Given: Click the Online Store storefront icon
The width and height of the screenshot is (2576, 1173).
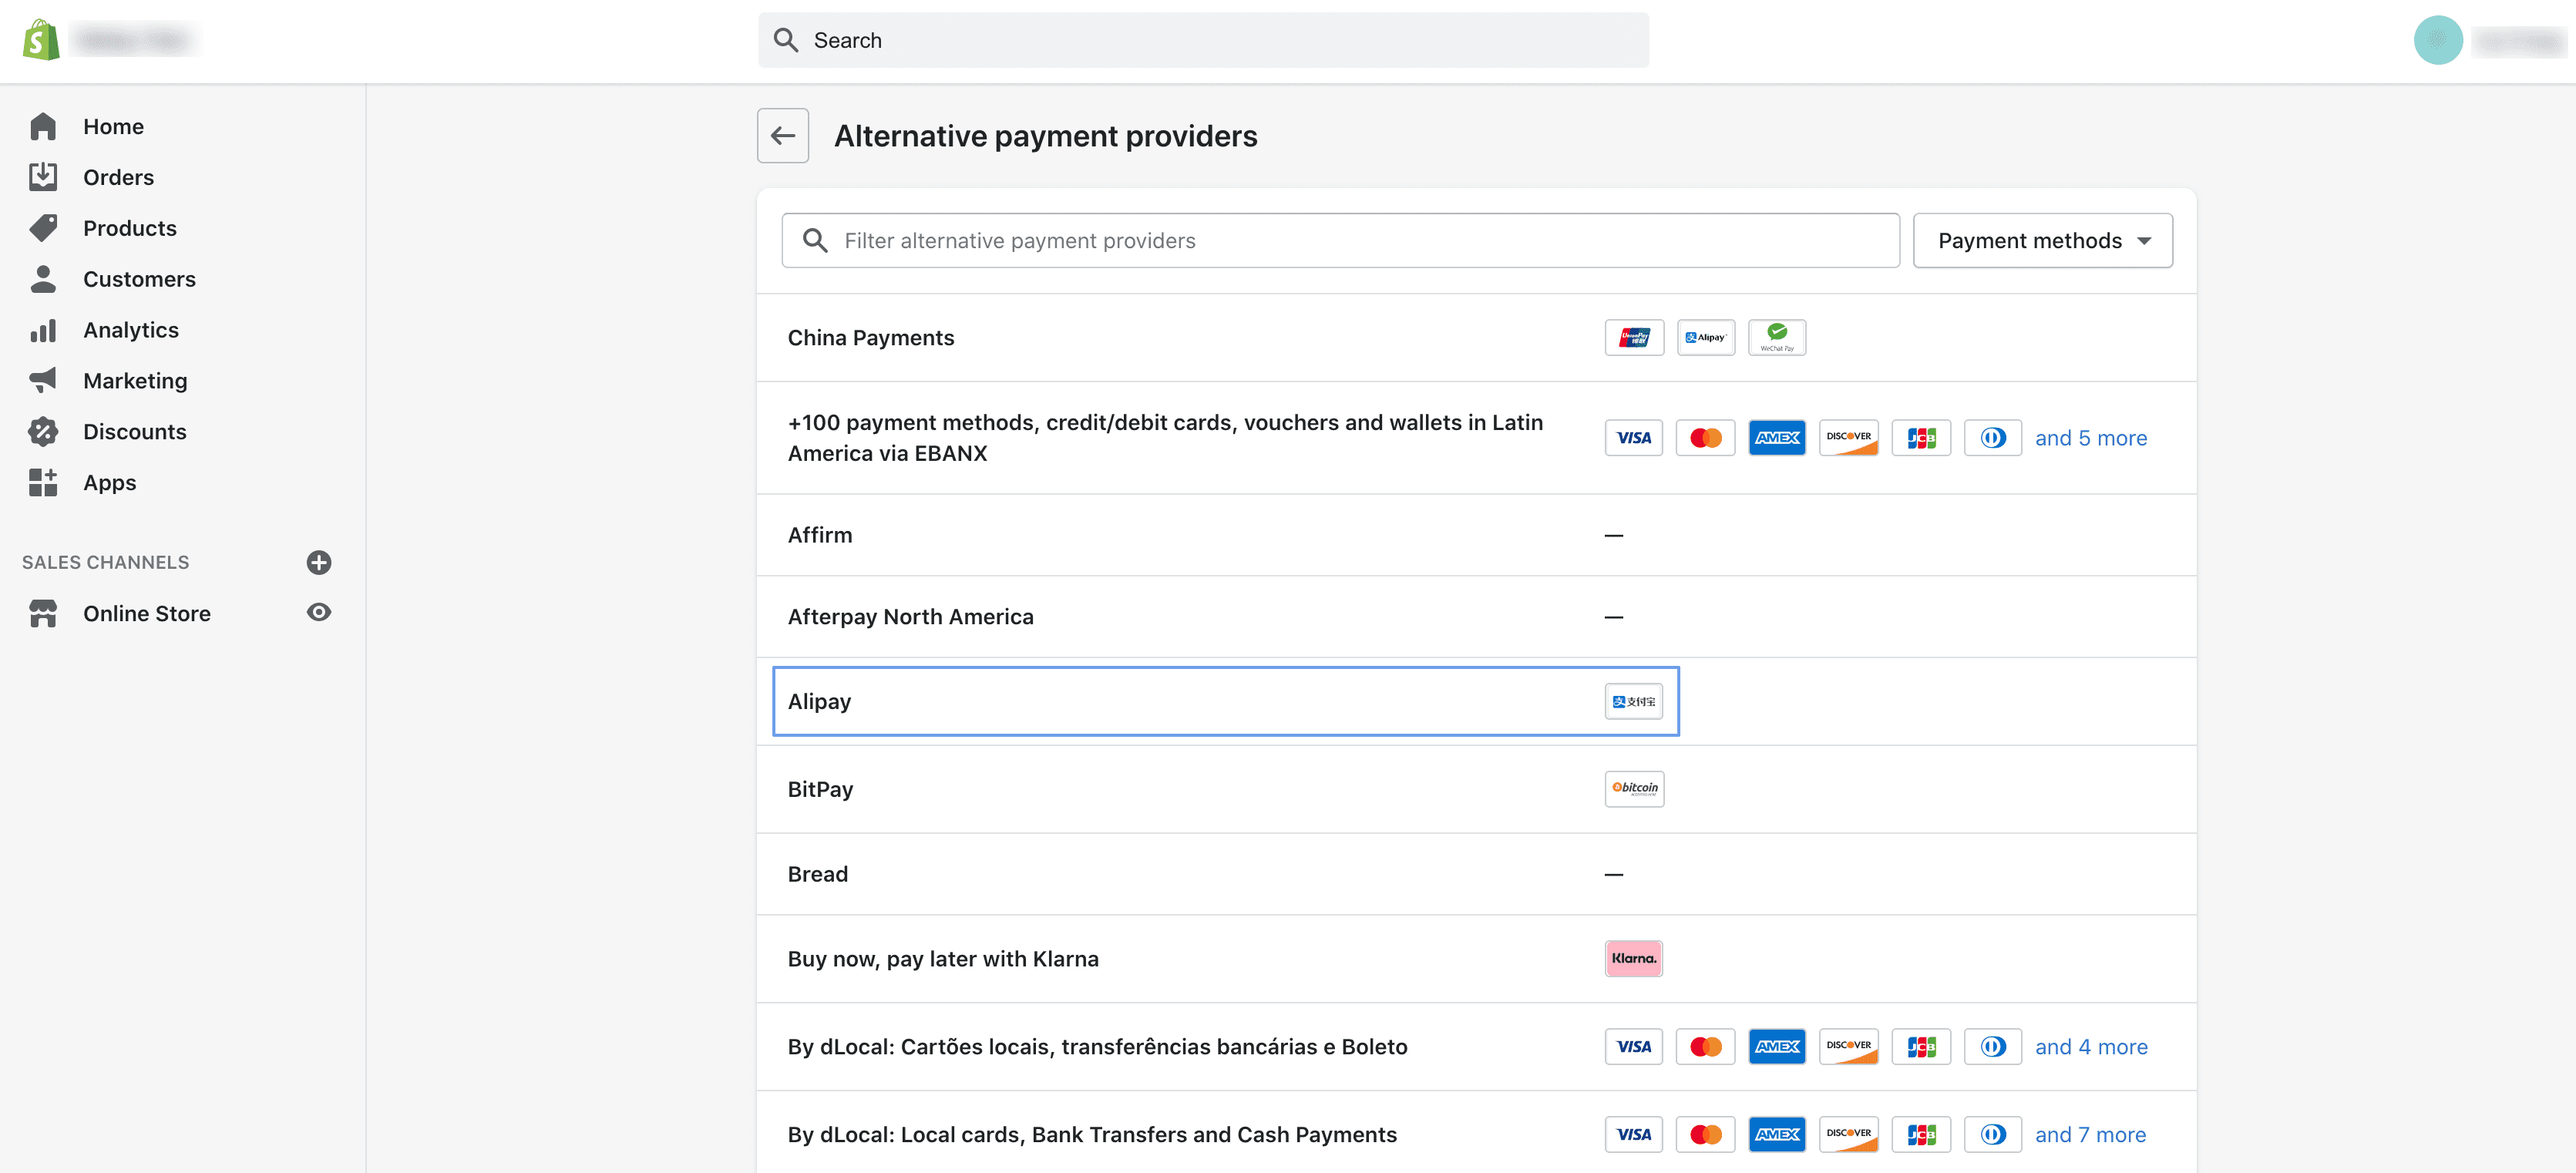Looking at the screenshot, I should [x=43, y=614].
